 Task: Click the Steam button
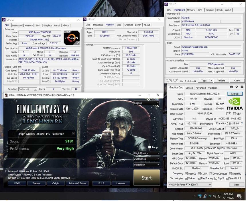36,183
